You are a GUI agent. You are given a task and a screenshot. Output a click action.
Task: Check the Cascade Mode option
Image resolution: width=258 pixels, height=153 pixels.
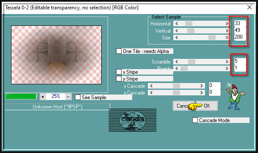(x=195, y=120)
